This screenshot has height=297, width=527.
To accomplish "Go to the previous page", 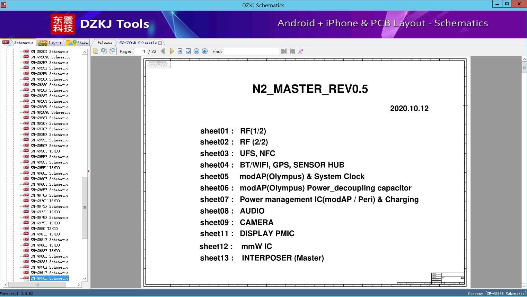I will (x=163, y=51).
